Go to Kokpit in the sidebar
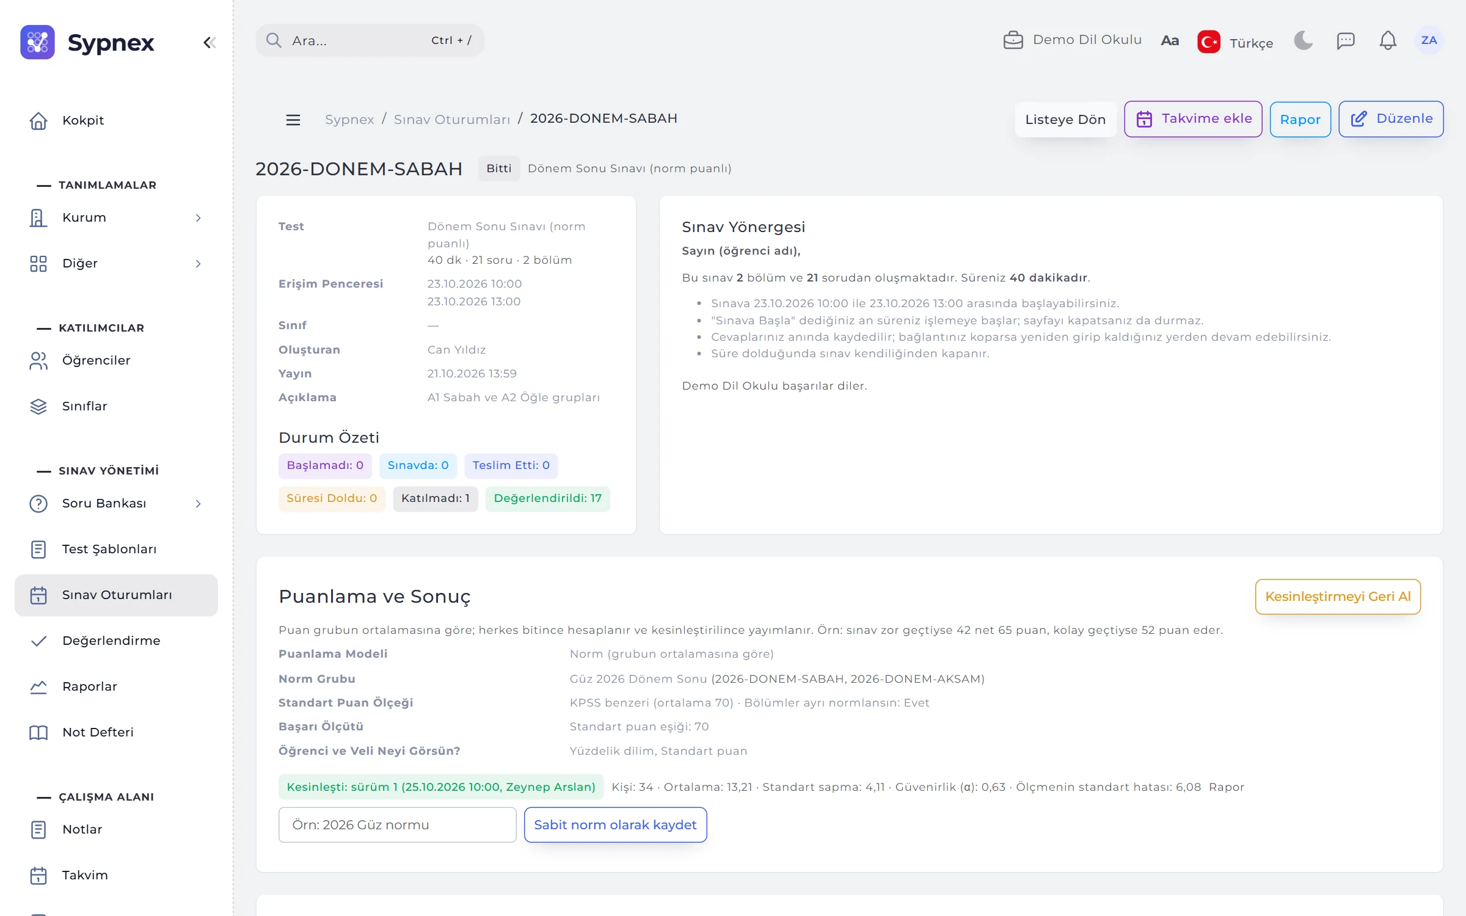This screenshot has width=1466, height=916. 116,120
